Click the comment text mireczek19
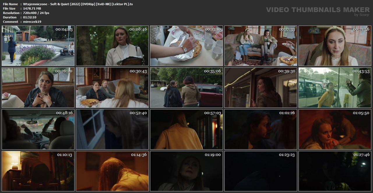This screenshot has height=193, width=373. pos(32,22)
